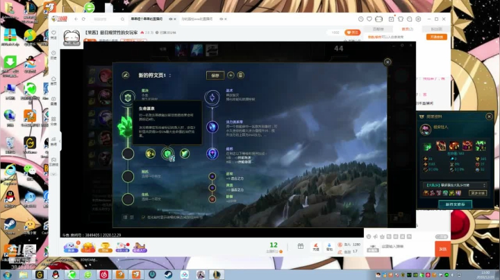Click the browser back arrow

pos(76,19)
